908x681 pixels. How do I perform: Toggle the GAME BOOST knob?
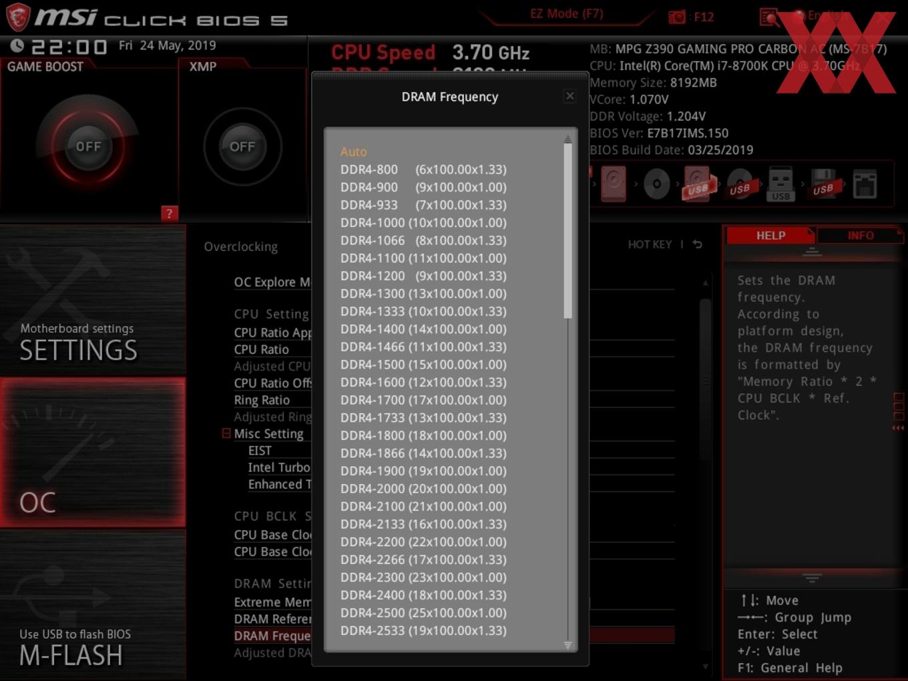click(x=88, y=146)
